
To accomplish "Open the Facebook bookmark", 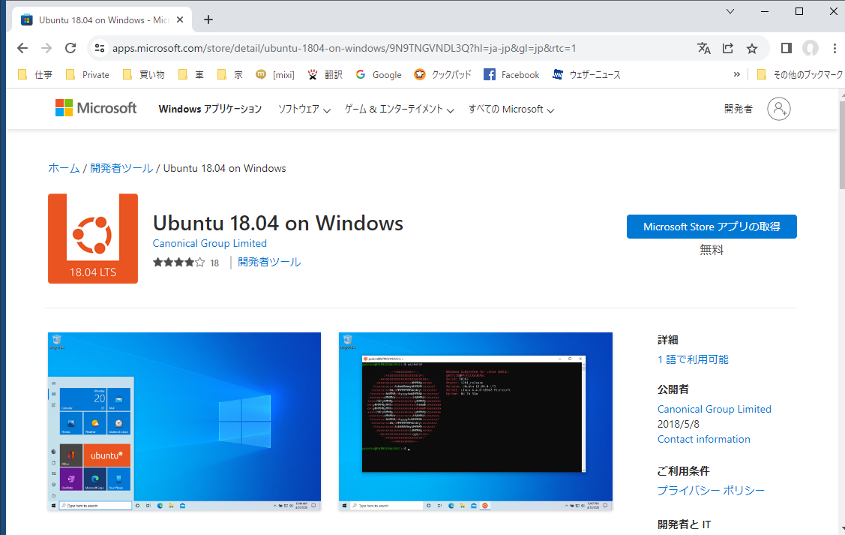I will point(511,74).
